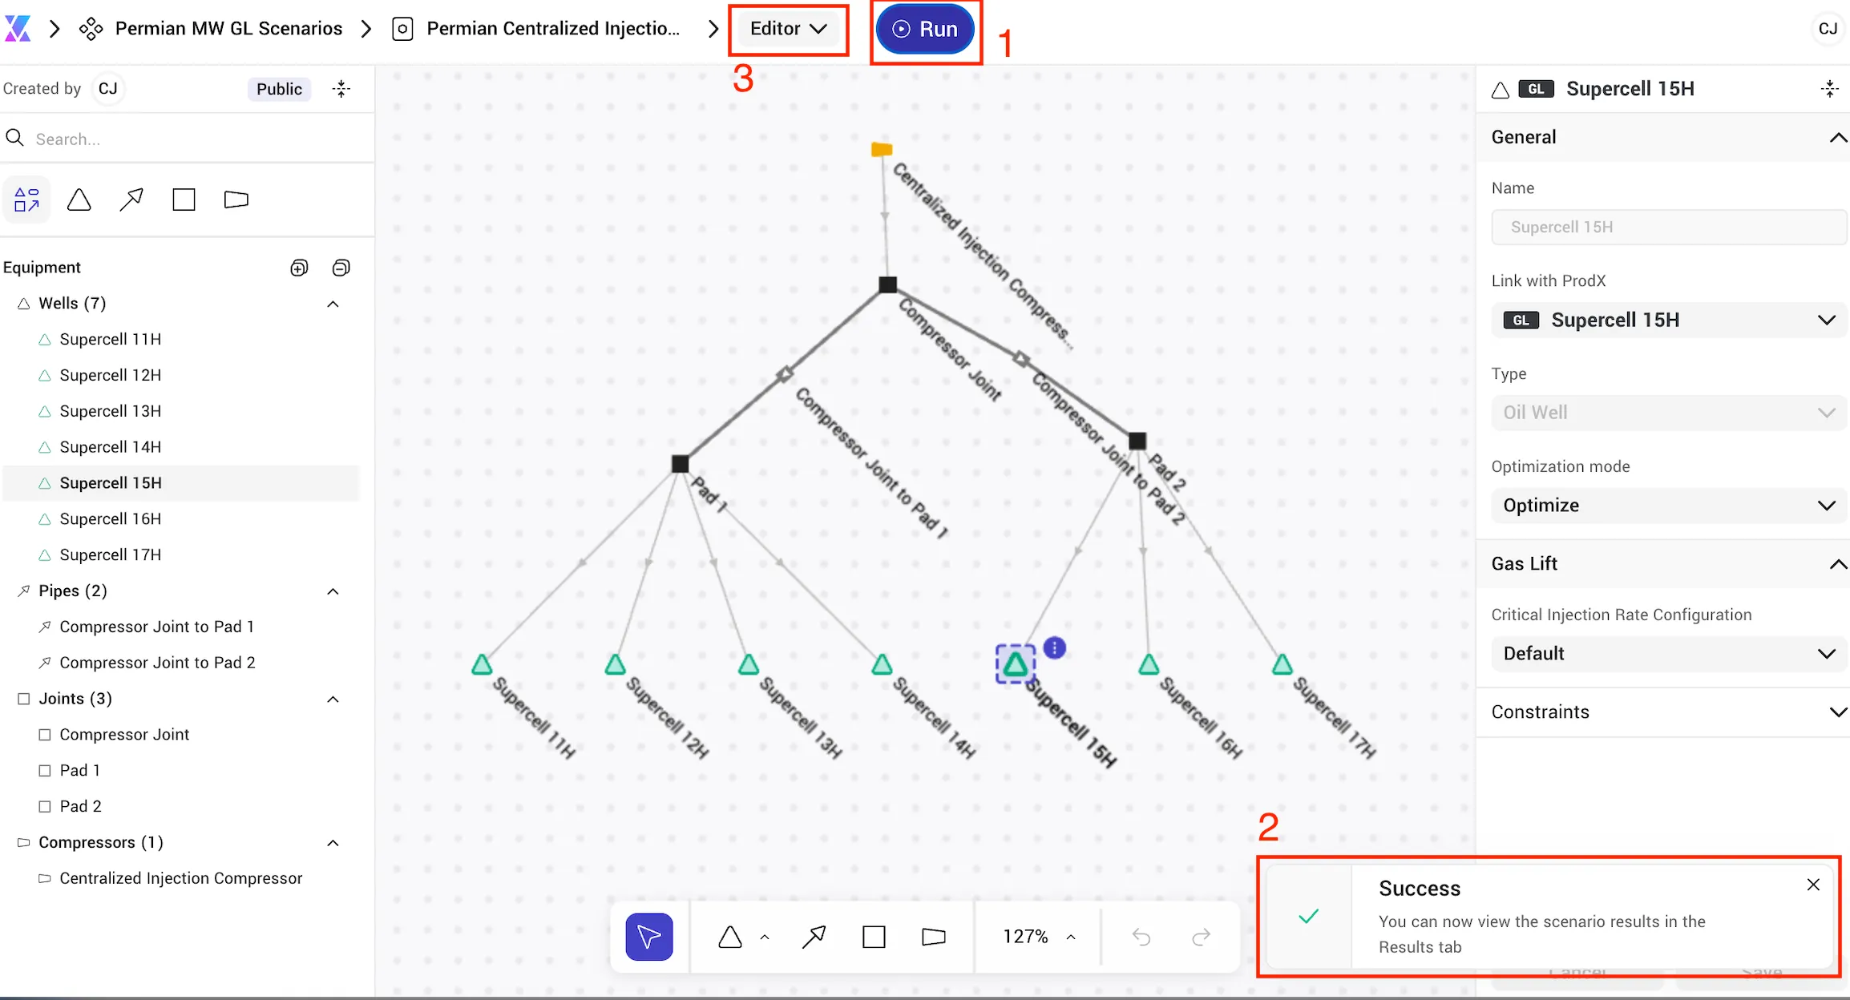Click the app logo home icon
This screenshot has height=1000, width=1850.
18,29
